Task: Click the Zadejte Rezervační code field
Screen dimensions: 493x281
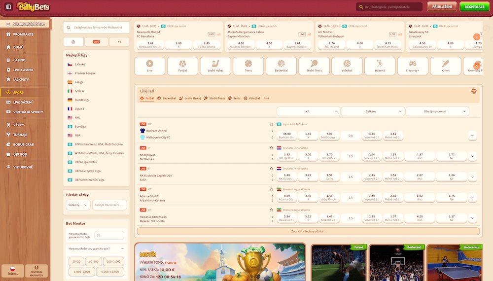Action: [x=109, y=205]
